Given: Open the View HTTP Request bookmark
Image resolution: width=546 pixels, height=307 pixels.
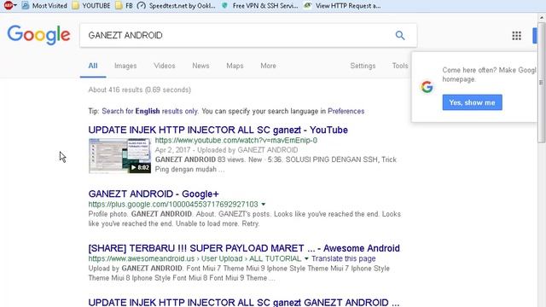Looking at the screenshot, I should point(342,6).
